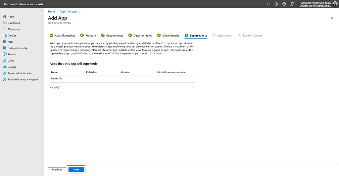Collapse the left navigation sidebar
The height and width of the screenshot is (176, 339).
41,11
